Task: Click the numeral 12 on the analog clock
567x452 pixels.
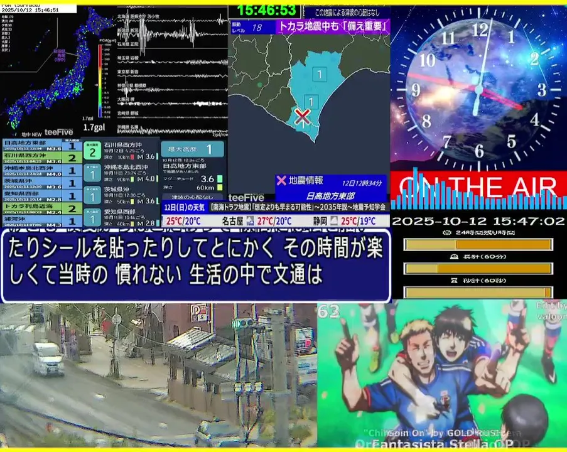Action: tap(480, 30)
